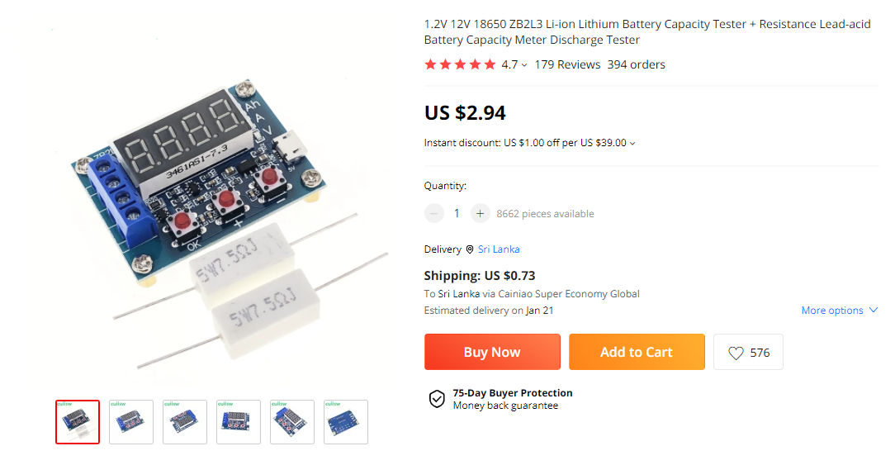The width and height of the screenshot is (895, 465).
Task: Click the Add to Cart button
Action: [637, 352]
